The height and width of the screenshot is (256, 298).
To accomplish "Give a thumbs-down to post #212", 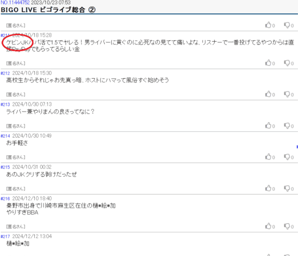I will pos(287,94).
